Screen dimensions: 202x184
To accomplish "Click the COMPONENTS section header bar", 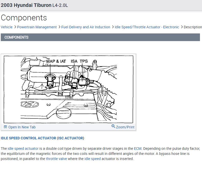I will click(x=100, y=37).
